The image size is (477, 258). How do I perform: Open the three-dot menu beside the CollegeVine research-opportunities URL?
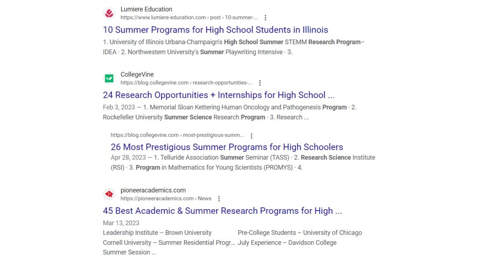260,83
